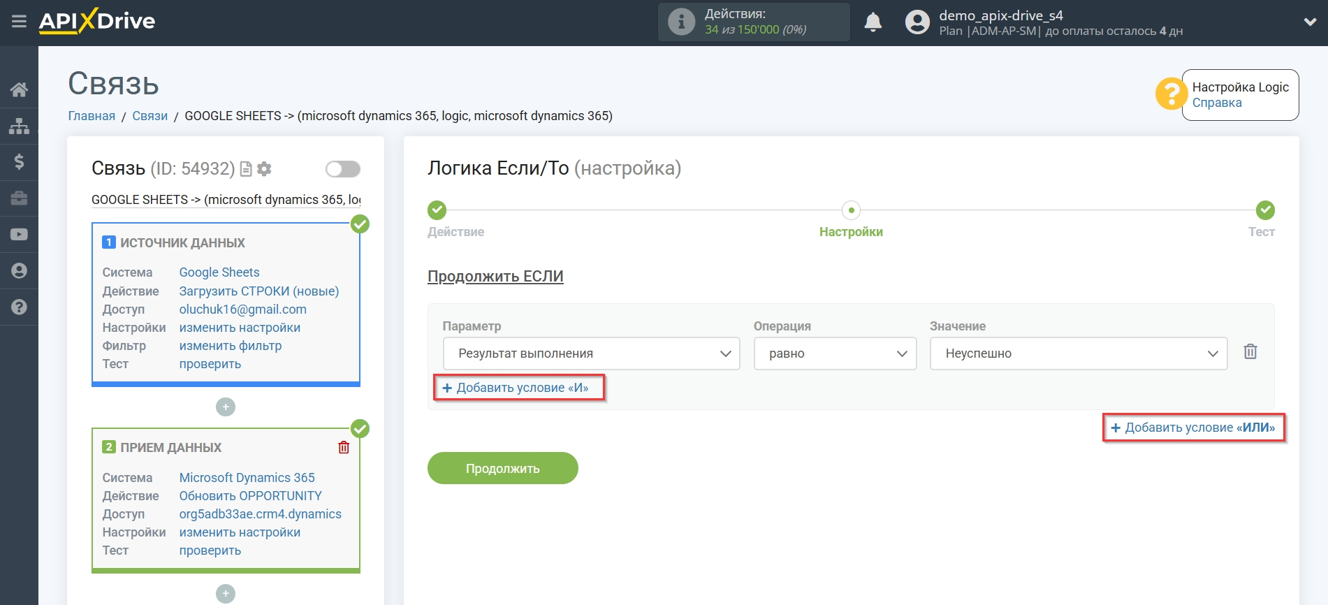This screenshot has height=605, width=1328.
Task: Toggle the connection enable switch
Action: 343,169
